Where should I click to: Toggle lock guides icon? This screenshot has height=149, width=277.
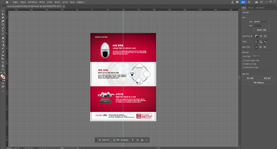coord(261,42)
